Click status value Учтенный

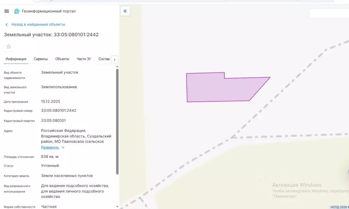coord(50,166)
